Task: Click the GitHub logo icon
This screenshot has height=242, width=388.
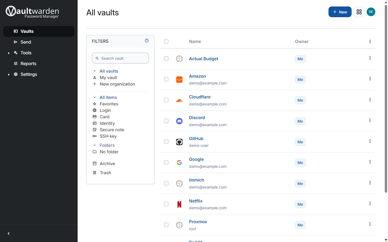Action: pos(179,142)
